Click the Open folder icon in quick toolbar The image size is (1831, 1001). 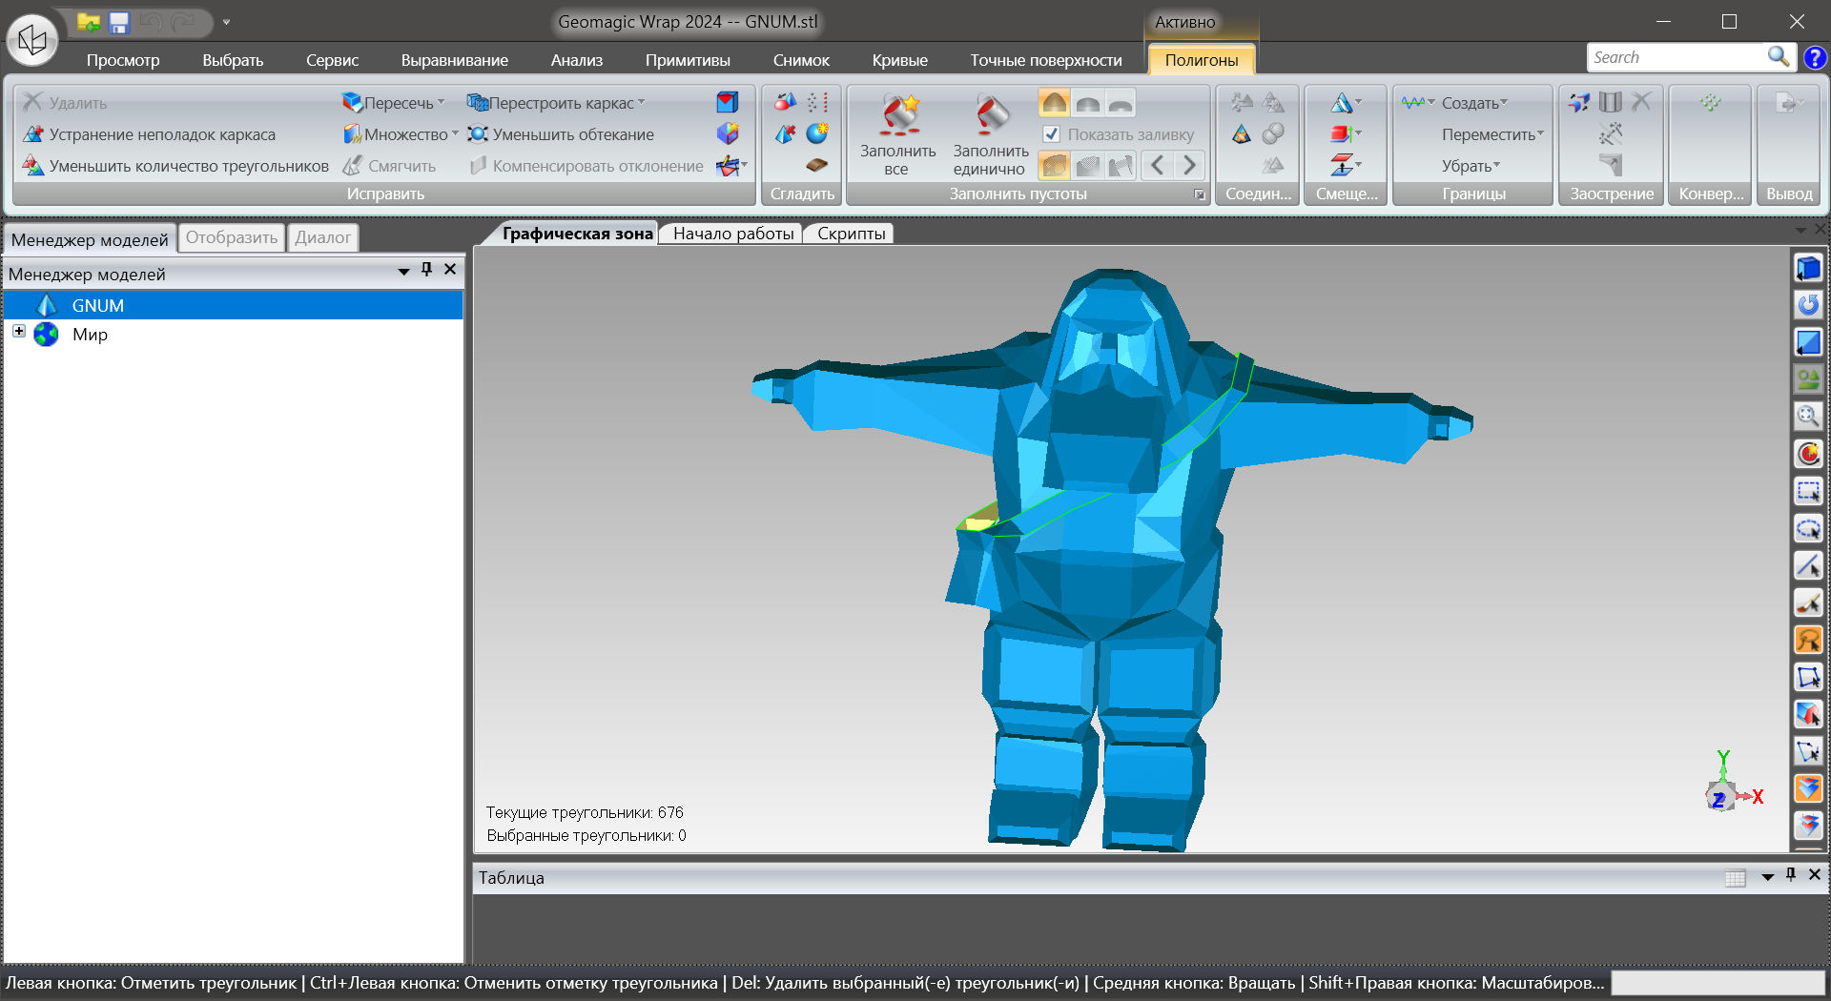89,22
